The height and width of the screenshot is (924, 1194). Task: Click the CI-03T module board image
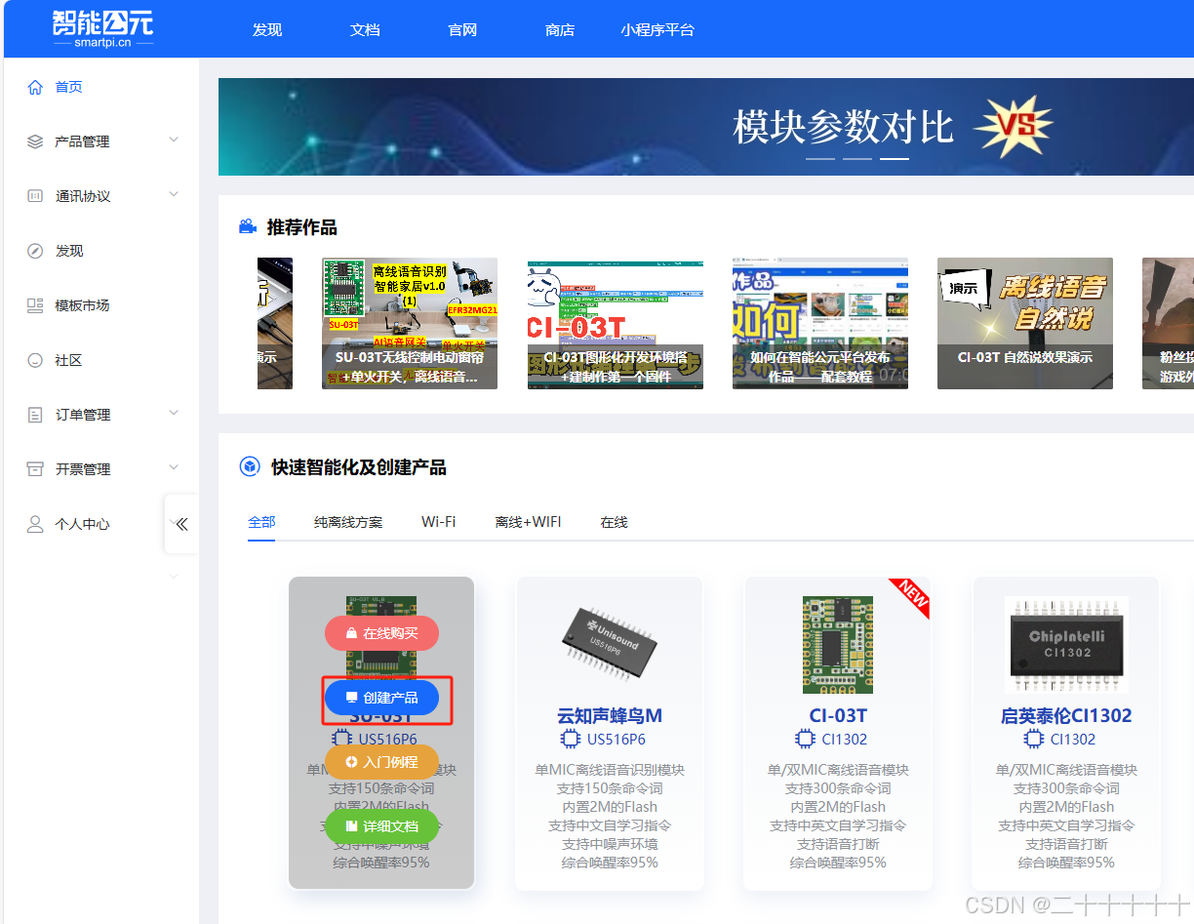pos(838,645)
